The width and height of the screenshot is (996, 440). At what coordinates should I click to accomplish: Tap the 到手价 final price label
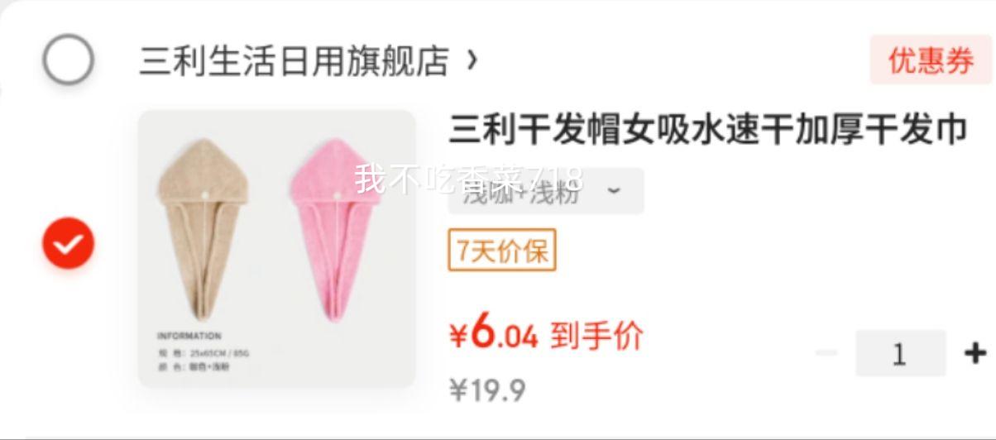(596, 336)
